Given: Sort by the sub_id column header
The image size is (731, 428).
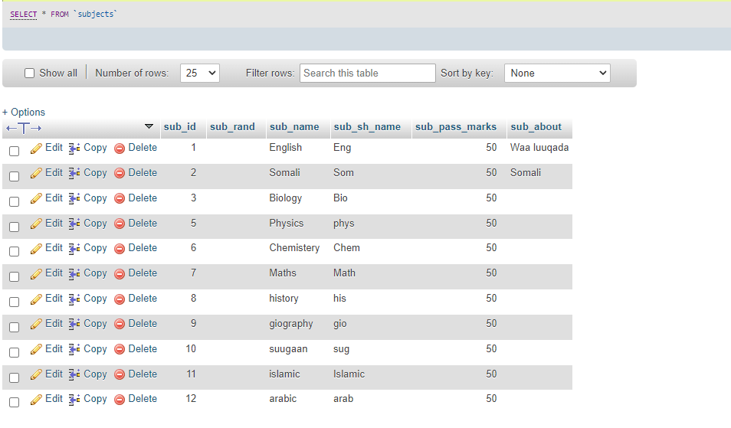Looking at the screenshot, I should click(179, 126).
